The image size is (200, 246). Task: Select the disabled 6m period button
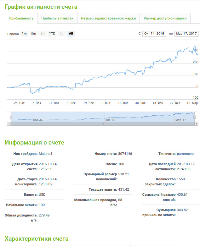(43, 34)
